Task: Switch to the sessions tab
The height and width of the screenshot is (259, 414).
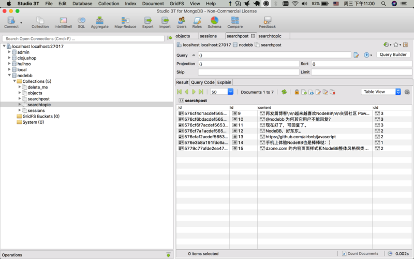Action: (x=208, y=36)
